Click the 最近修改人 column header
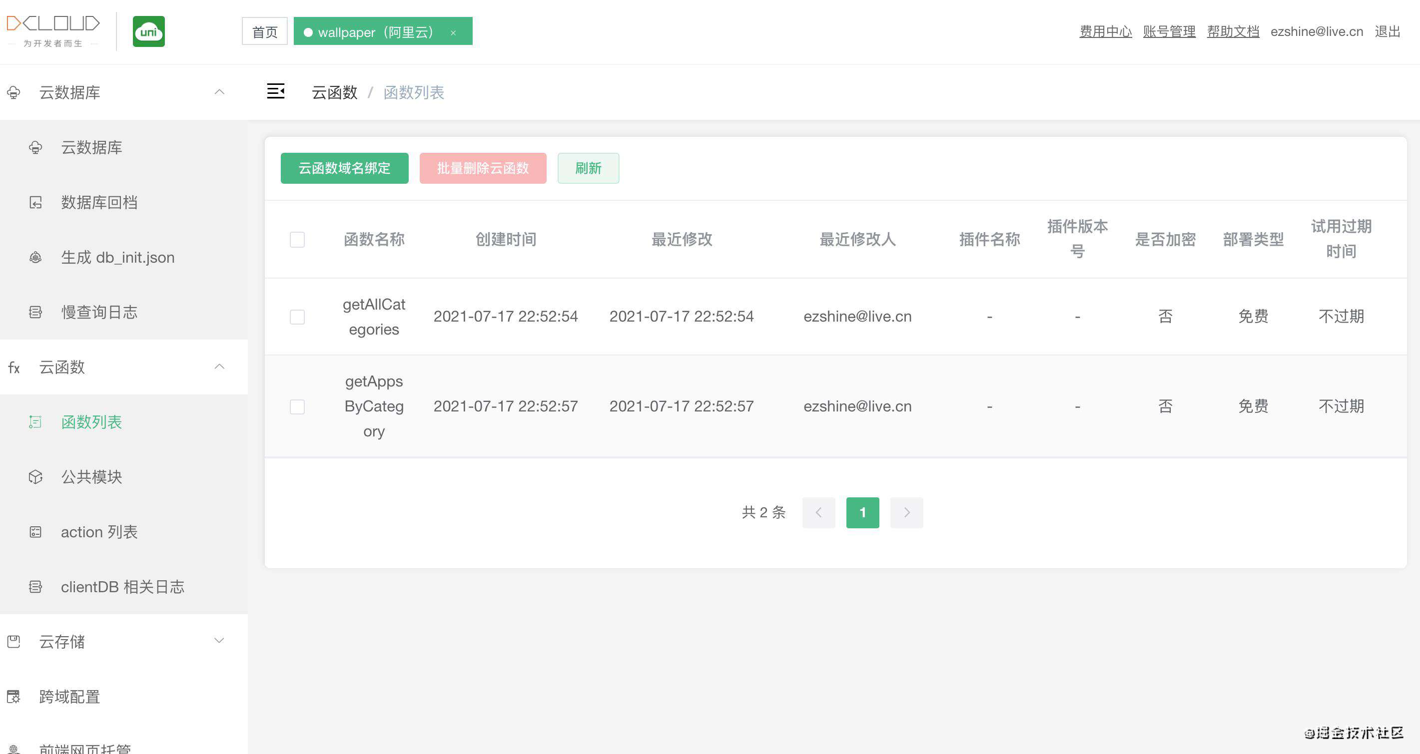Viewport: 1420px width, 754px height. [858, 240]
